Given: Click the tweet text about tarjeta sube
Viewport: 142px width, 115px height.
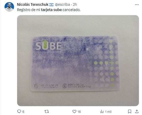Looking at the screenshot, I should coord(49,10).
